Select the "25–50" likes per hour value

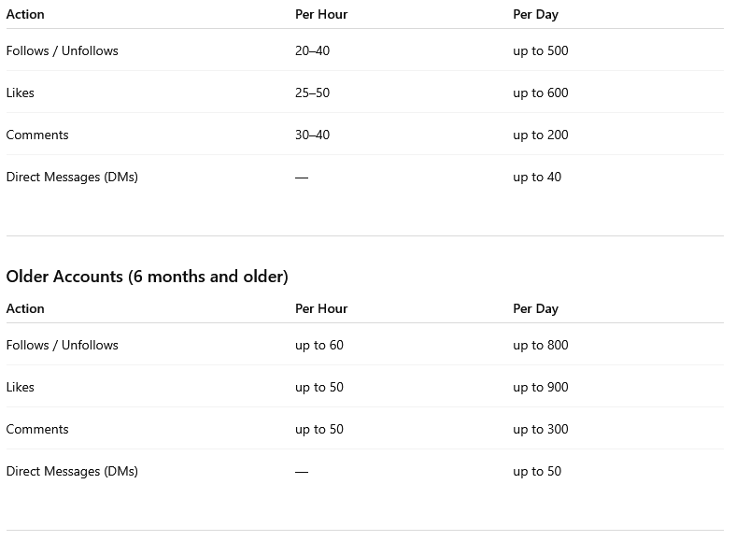click(312, 93)
